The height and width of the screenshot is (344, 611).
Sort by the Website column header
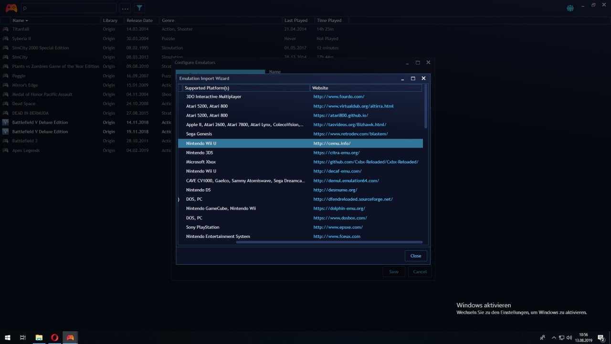pos(366,88)
